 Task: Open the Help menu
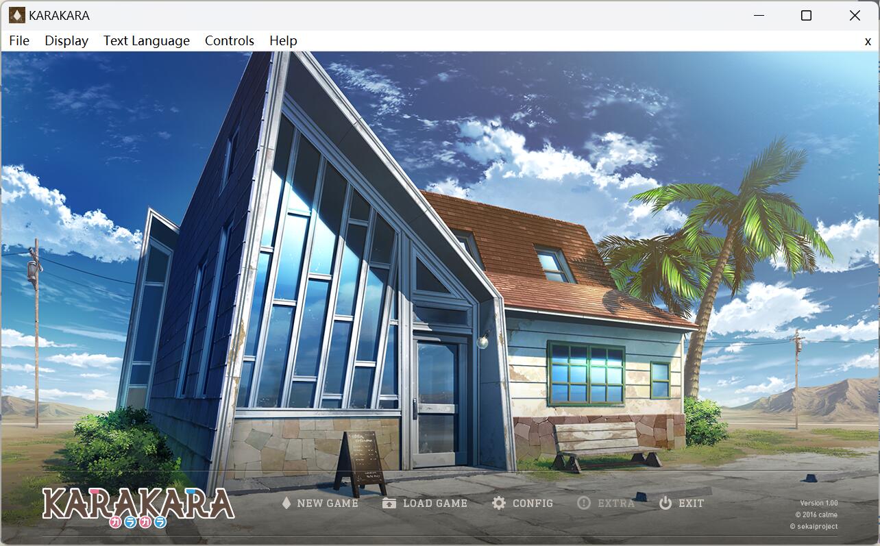(x=283, y=40)
